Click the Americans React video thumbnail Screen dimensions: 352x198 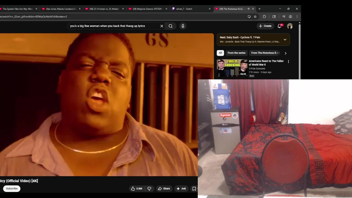pyautogui.click(x=232, y=68)
